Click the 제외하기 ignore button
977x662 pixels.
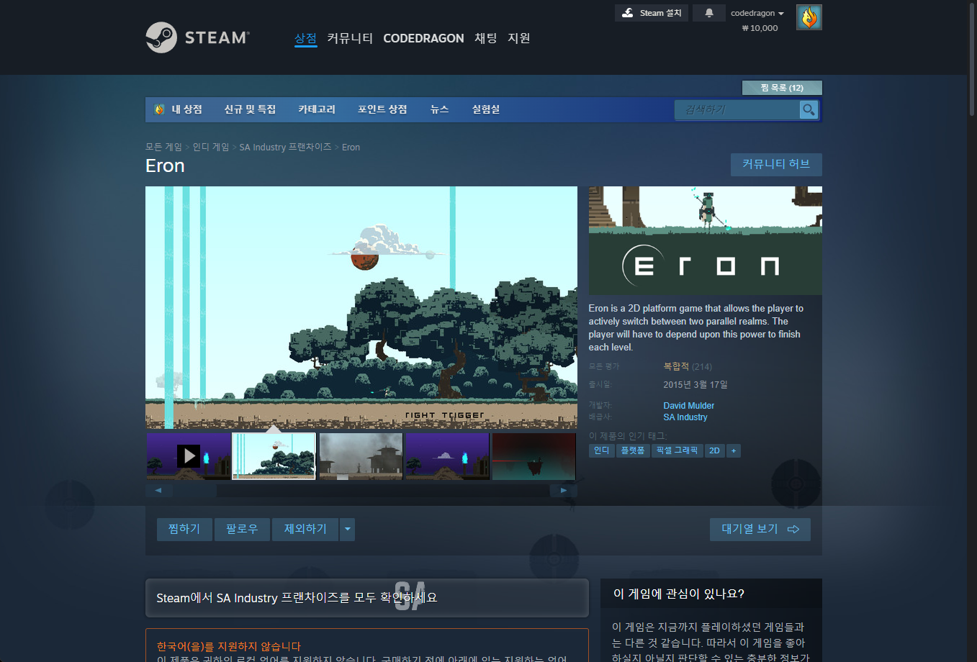(x=305, y=529)
